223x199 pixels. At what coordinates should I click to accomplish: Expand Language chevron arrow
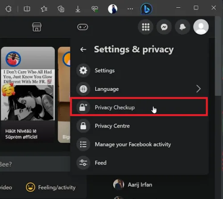click(x=198, y=89)
